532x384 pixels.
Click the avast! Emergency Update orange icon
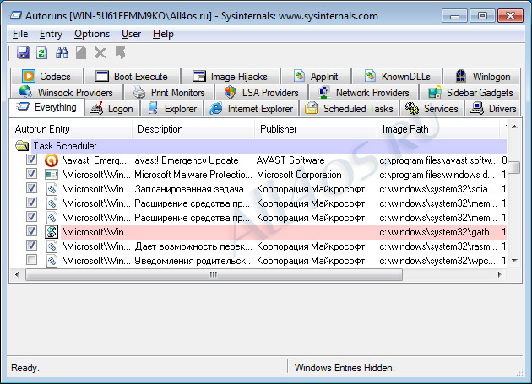point(52,160)
